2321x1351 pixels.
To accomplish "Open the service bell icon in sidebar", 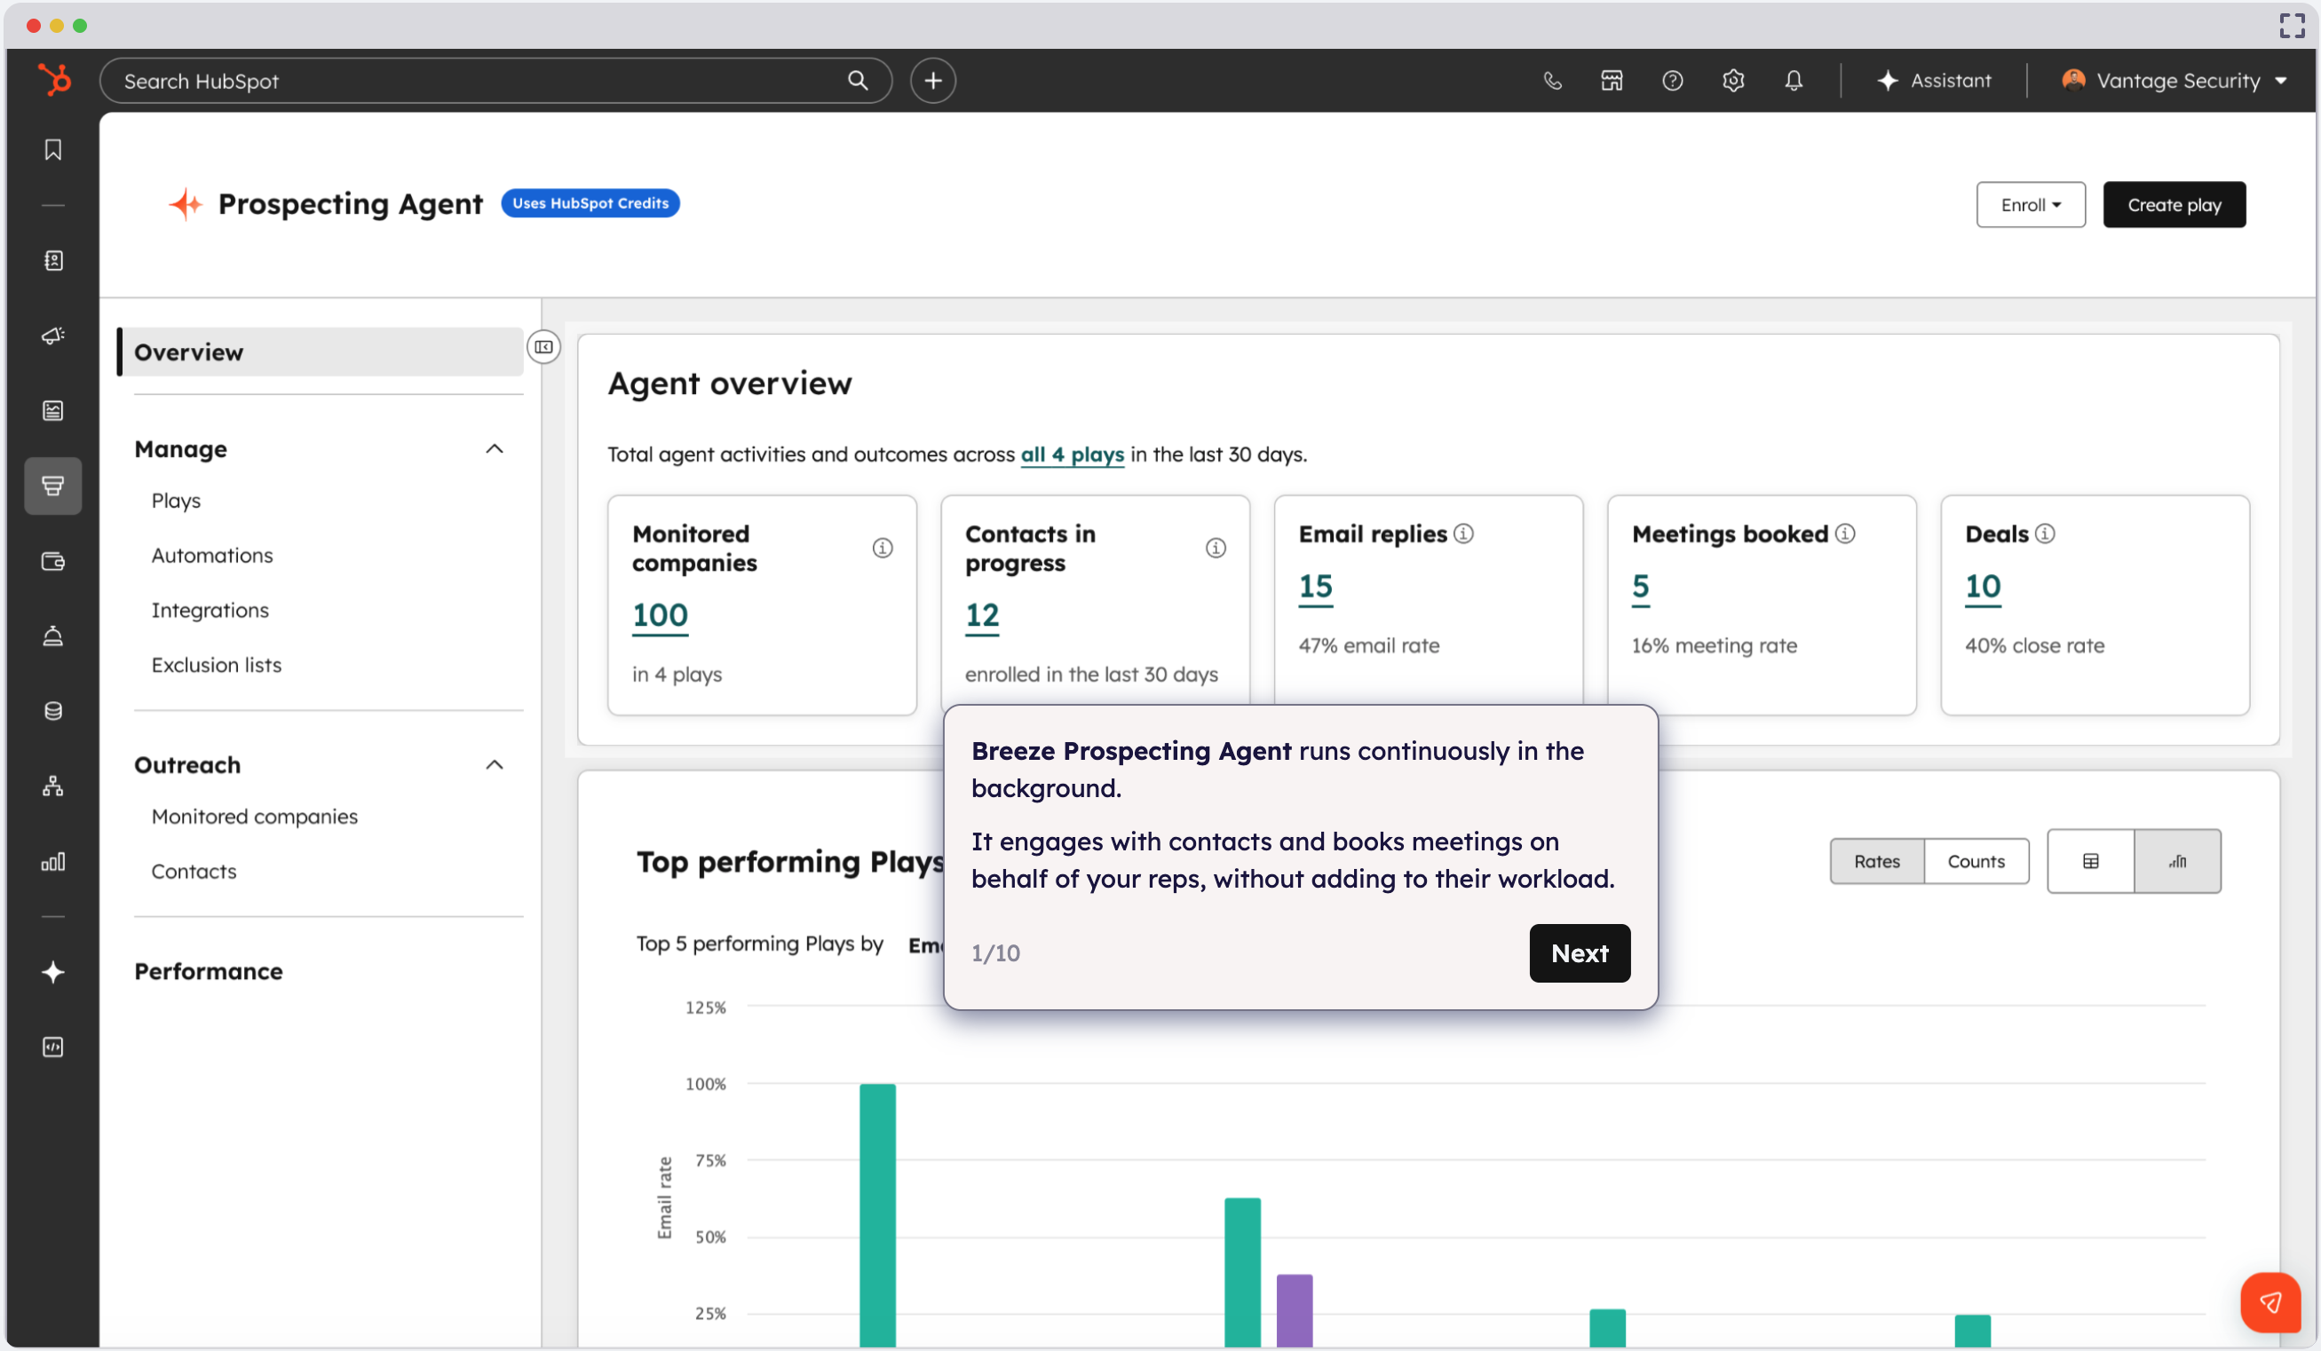I will click(x=53, y=636).
